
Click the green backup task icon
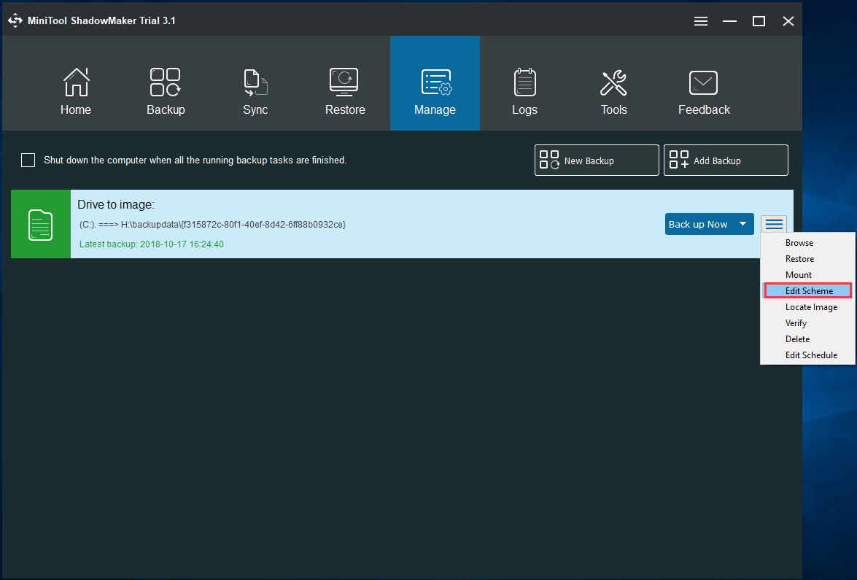41,224
